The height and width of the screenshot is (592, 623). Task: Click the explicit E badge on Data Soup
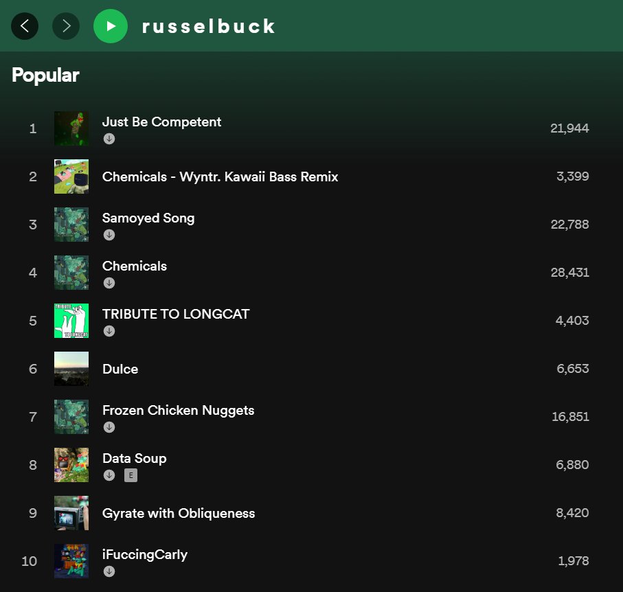(x=131, y=475)
